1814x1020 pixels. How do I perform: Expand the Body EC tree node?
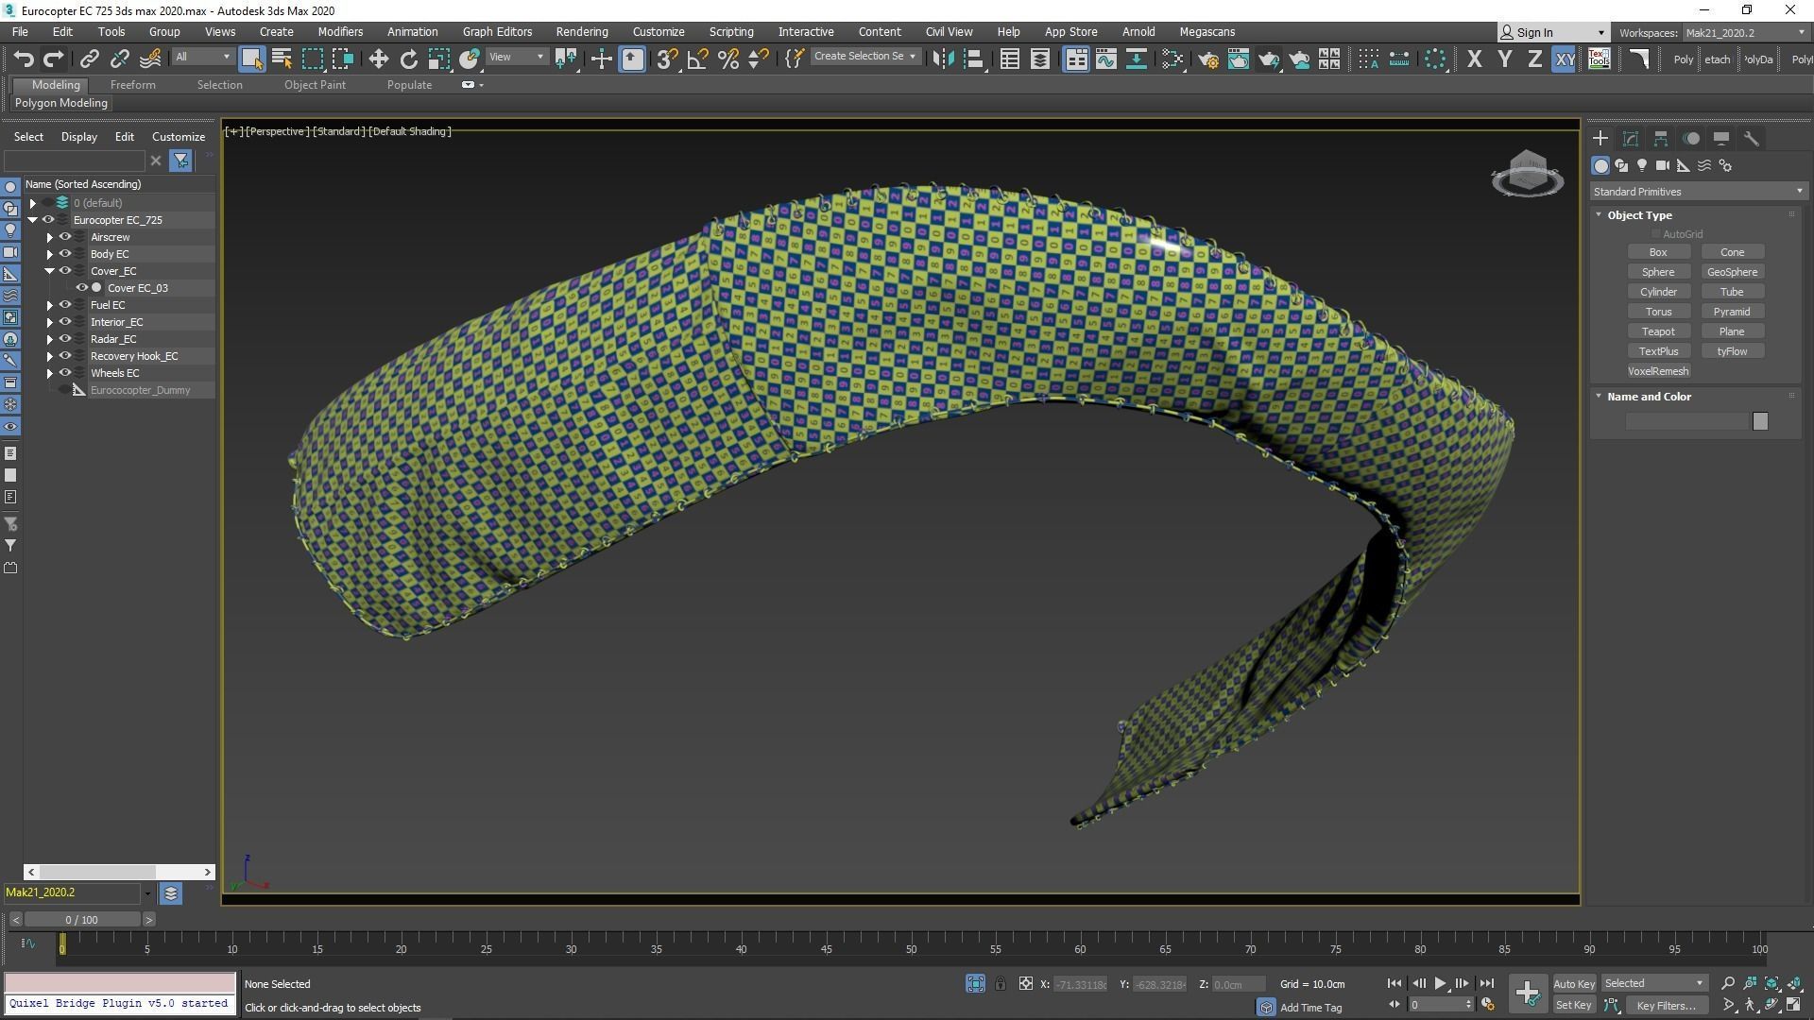click(x=49, y=254)
